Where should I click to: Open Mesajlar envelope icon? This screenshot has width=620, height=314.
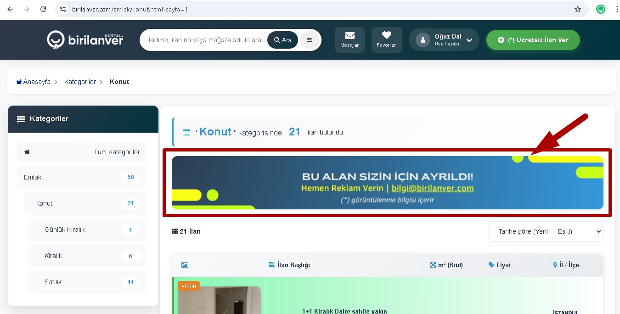[x=349, y=35]
